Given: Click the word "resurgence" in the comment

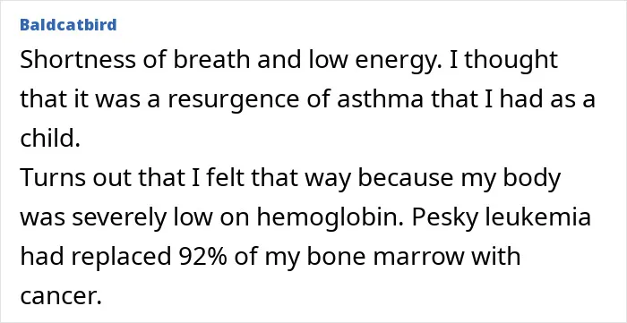Looking at the screenshot, I should pos(233,101).
